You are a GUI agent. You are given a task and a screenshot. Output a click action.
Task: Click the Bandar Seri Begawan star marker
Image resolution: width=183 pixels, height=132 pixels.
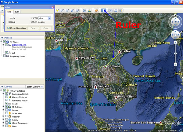(161, 123)
